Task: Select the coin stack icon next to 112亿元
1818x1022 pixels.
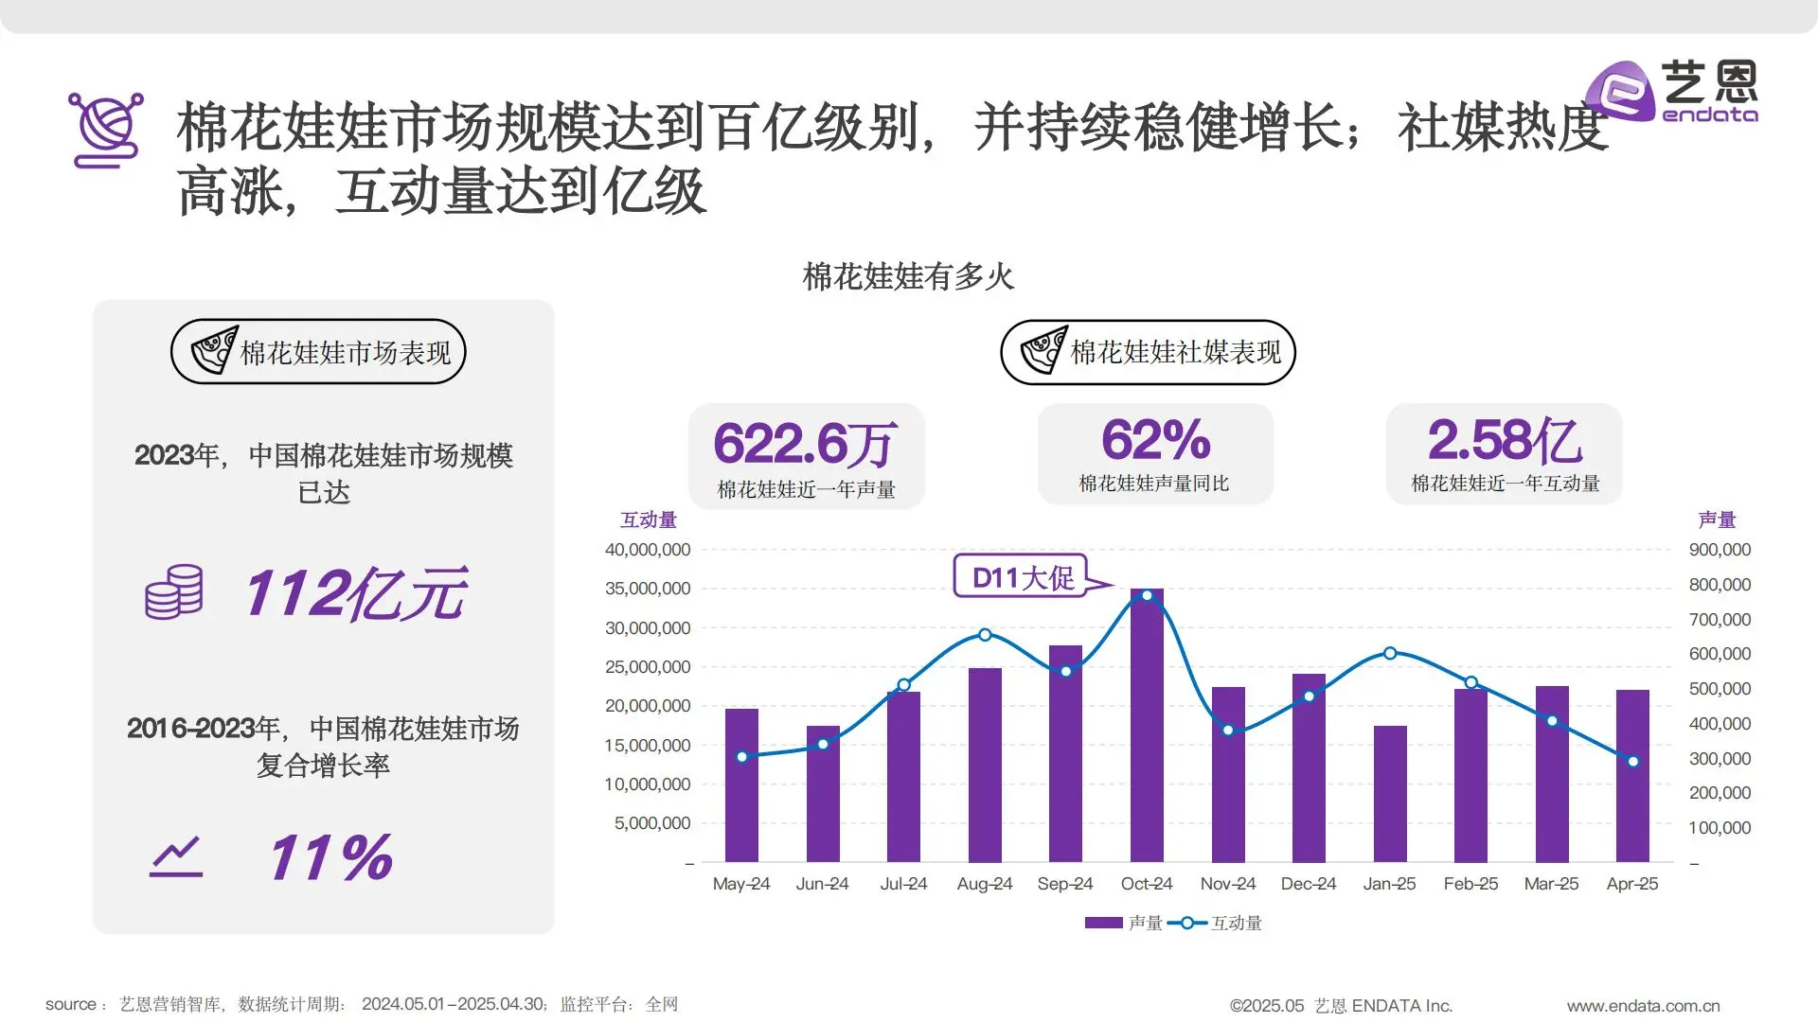Action: click(173, 591)
